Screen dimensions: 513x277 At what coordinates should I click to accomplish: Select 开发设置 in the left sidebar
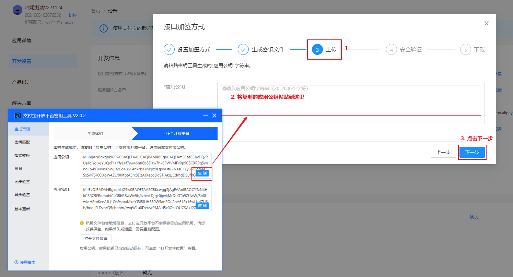[x=22, y=61]
